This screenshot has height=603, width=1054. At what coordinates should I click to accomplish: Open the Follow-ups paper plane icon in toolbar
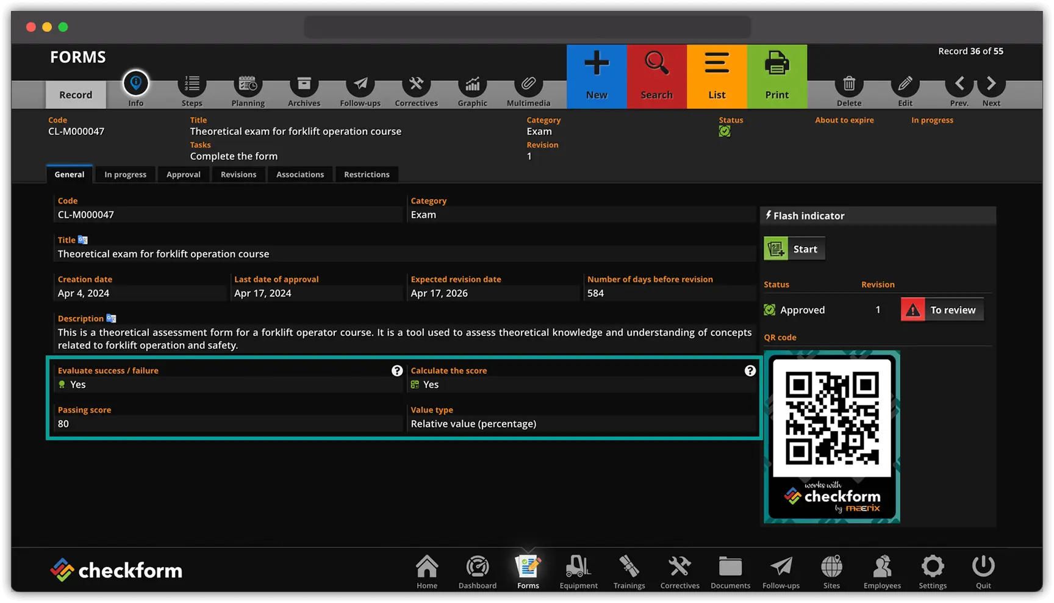360,84
